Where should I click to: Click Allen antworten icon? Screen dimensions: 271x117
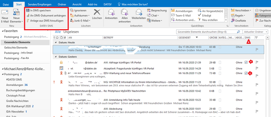click(125, 12)
